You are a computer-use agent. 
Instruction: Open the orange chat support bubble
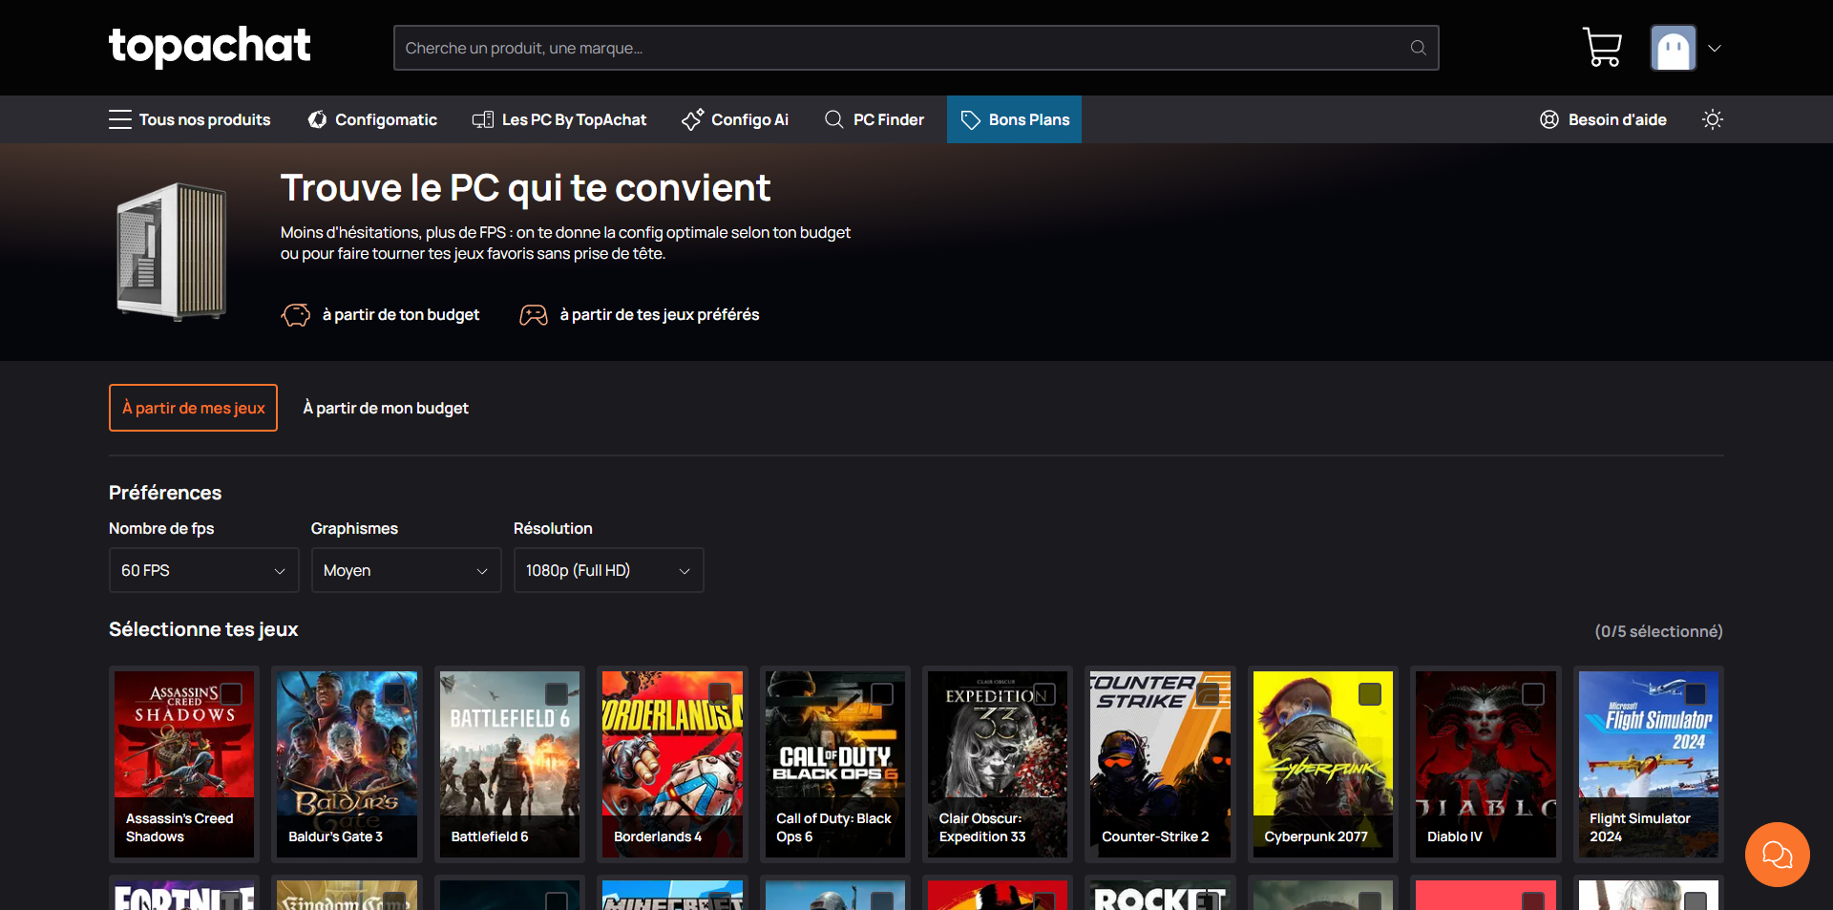1777,855
